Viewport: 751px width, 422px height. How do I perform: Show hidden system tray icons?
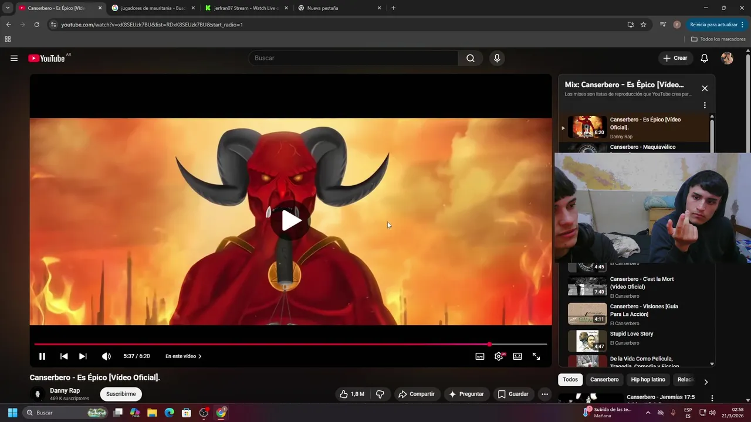[x=648, y=413]
